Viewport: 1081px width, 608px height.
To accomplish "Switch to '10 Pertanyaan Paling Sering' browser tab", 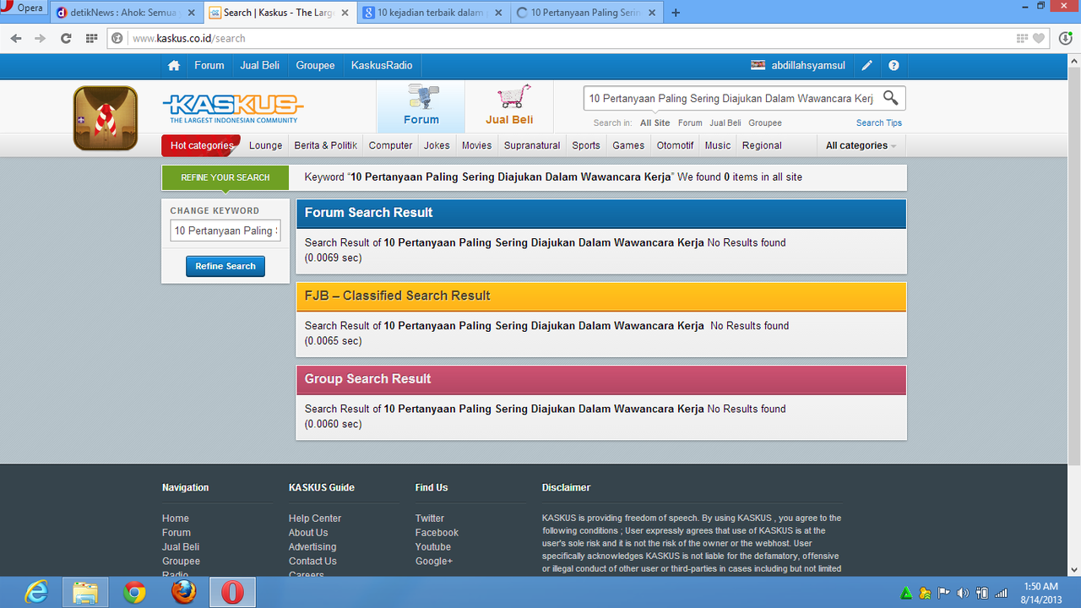I will pyautogui.click(x=588, y=13).
